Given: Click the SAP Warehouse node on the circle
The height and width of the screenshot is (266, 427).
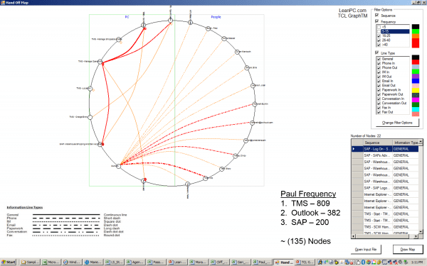Looking at the screenshot, I should [100, 145].
